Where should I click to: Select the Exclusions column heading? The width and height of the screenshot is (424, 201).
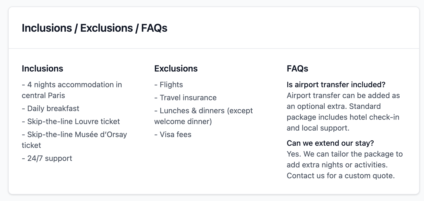(176, 69)
